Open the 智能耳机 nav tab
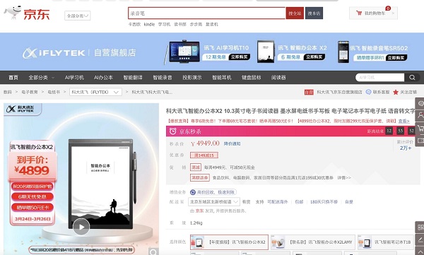This screenshot has width=424, height=255. (222, 78)
